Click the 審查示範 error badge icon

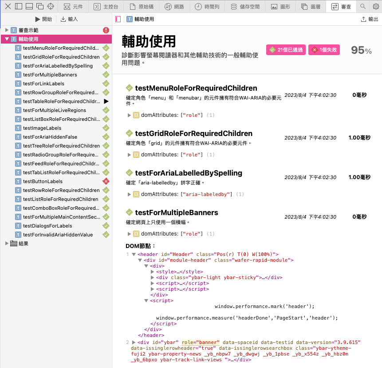[x=106, y=30]
